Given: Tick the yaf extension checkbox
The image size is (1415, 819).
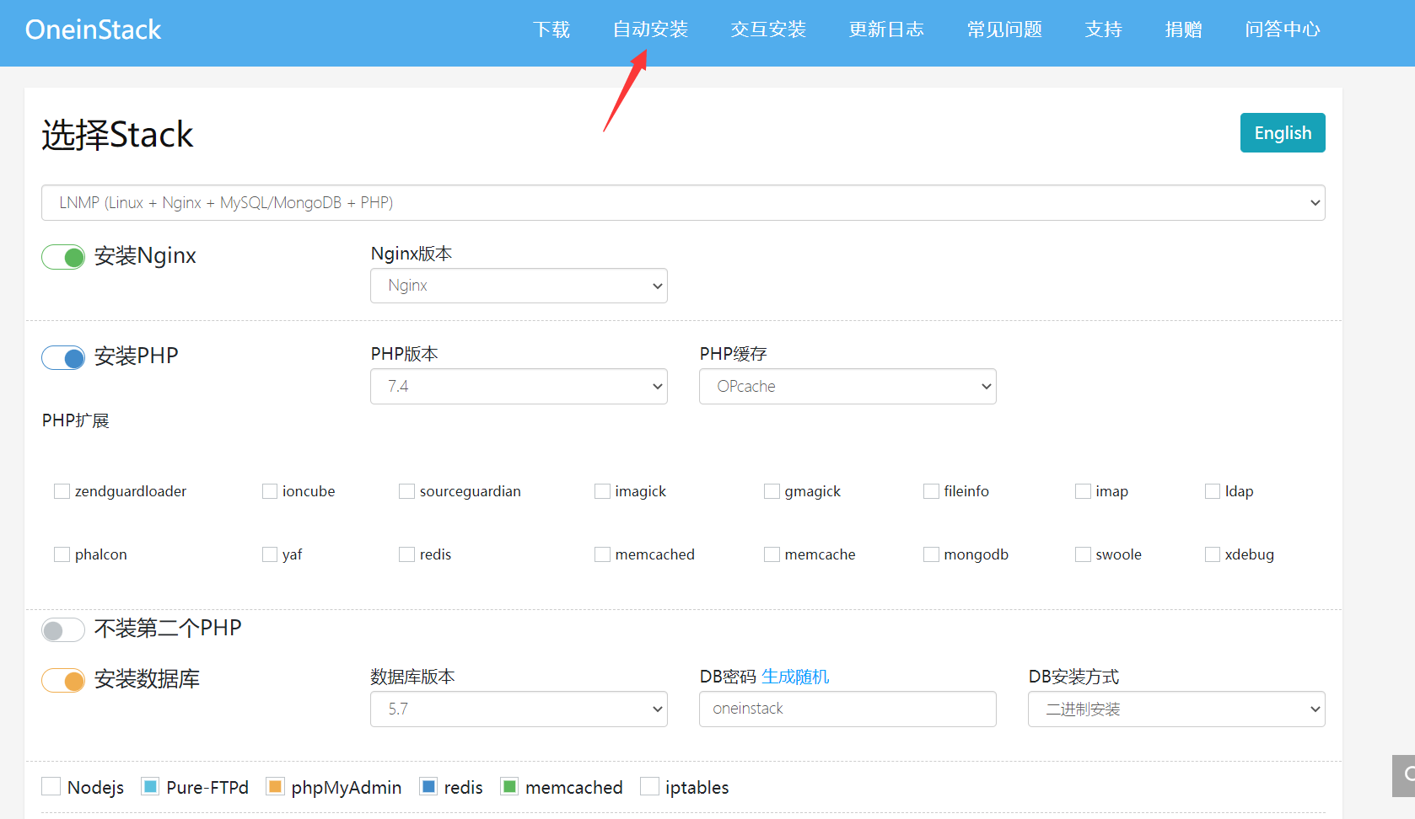Looking at the screenshot, I should pos(270,554).
